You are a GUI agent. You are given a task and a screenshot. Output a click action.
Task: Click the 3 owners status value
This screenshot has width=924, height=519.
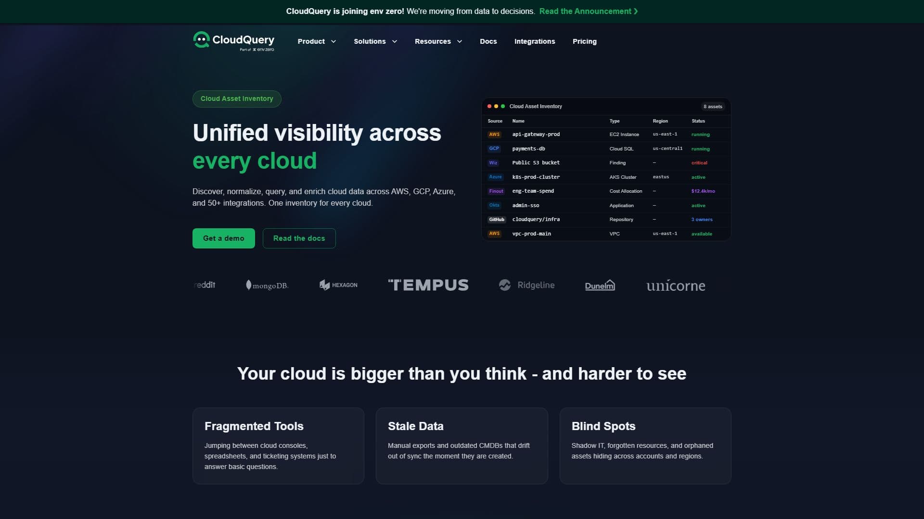702,220
